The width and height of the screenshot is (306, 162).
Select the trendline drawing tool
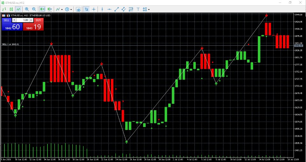click(117, 9)
